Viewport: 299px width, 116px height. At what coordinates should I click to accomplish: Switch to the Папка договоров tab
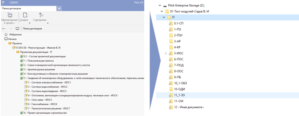(11, 8)
